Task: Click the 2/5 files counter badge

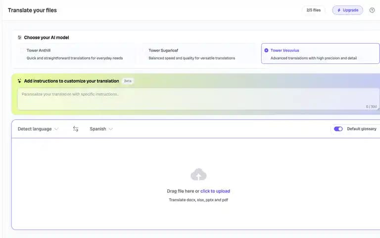Action: [313, 10]
